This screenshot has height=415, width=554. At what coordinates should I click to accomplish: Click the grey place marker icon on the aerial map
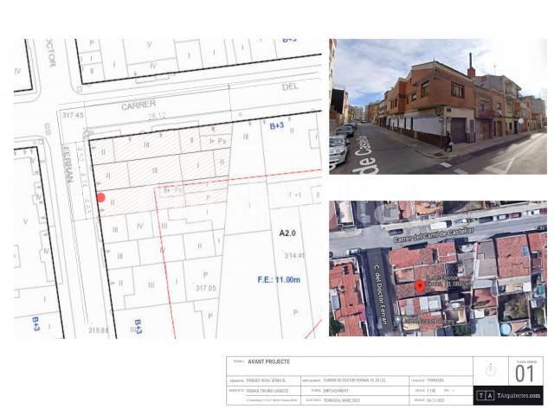tap(398, 319)
